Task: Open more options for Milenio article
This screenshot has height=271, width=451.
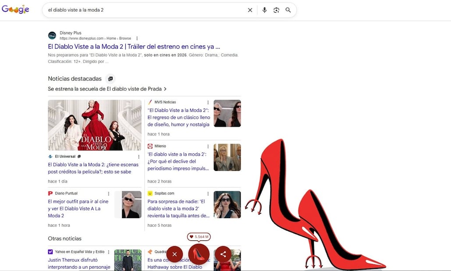Action: click(208, 146)
